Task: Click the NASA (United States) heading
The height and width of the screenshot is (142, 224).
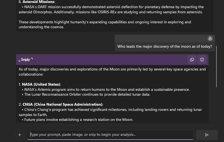Action: click(41, 84)
